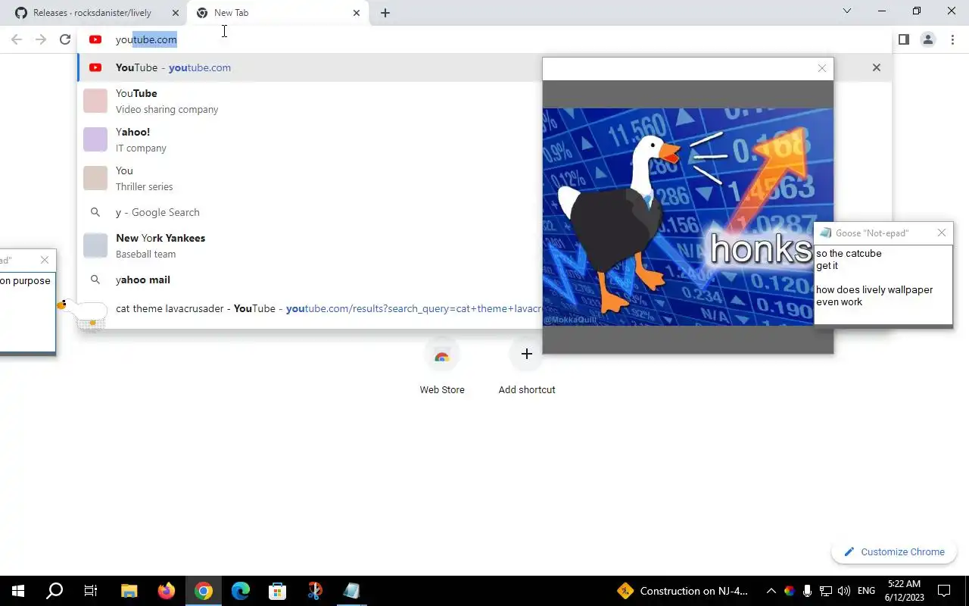Select yahoo mail search suggestion
This screenshot has width=969, height=606.
(310, 280)
